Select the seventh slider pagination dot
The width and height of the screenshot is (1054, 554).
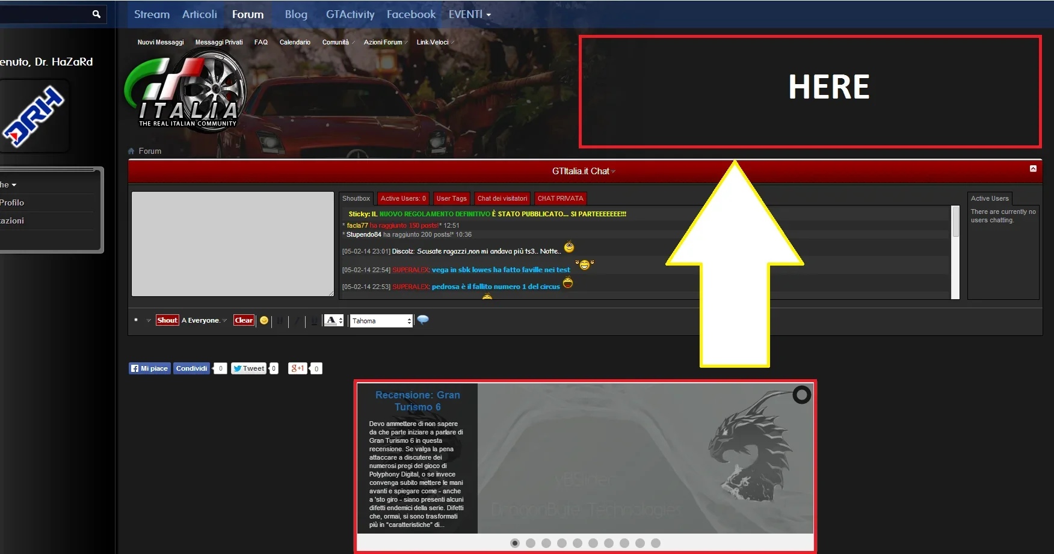click(x=609, y=543)
